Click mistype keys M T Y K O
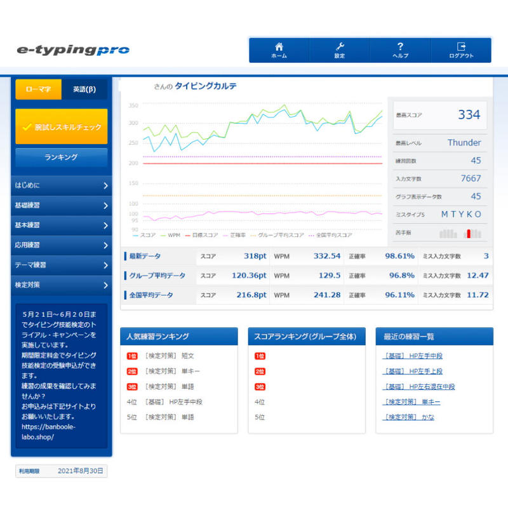Viewport: 508px width, 508px height. 462,215
